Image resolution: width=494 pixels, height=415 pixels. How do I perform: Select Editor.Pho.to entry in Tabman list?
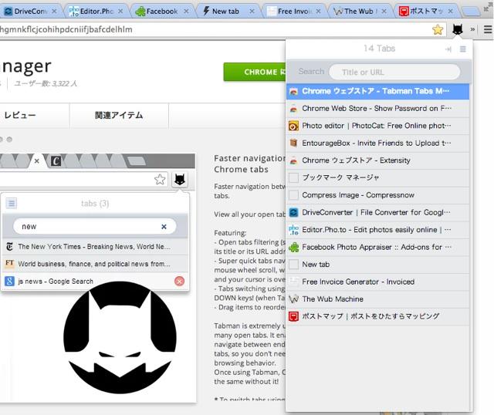click(x=377, y=230)
